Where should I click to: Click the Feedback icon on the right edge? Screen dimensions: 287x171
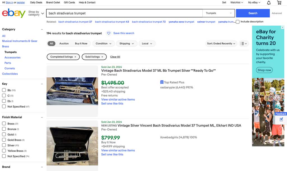281,119
